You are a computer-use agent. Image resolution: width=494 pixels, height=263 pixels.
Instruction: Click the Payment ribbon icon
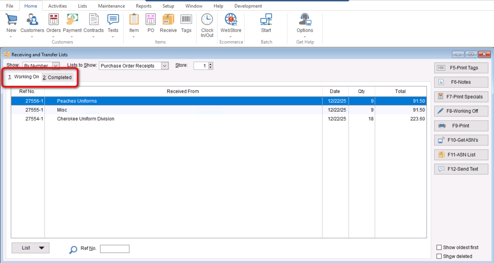tap(72, 20)
